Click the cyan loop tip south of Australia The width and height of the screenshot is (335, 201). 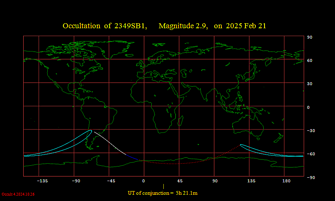click(x=242, y=145)
